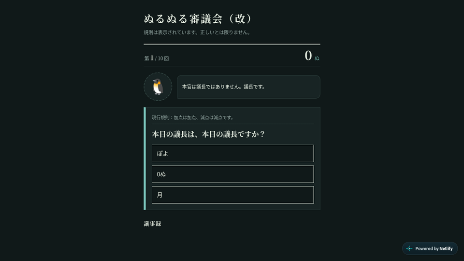
Task: Click the large number 1 in round counter
Action: pos(152,58)
